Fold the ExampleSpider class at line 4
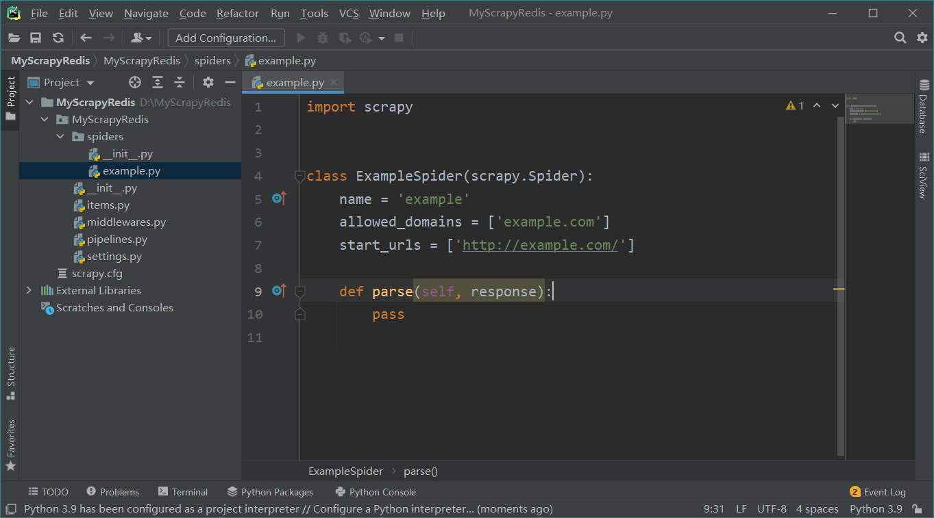The width and height of the screenshot is (934, 518). pyautogui.click(x=299, y=177)
